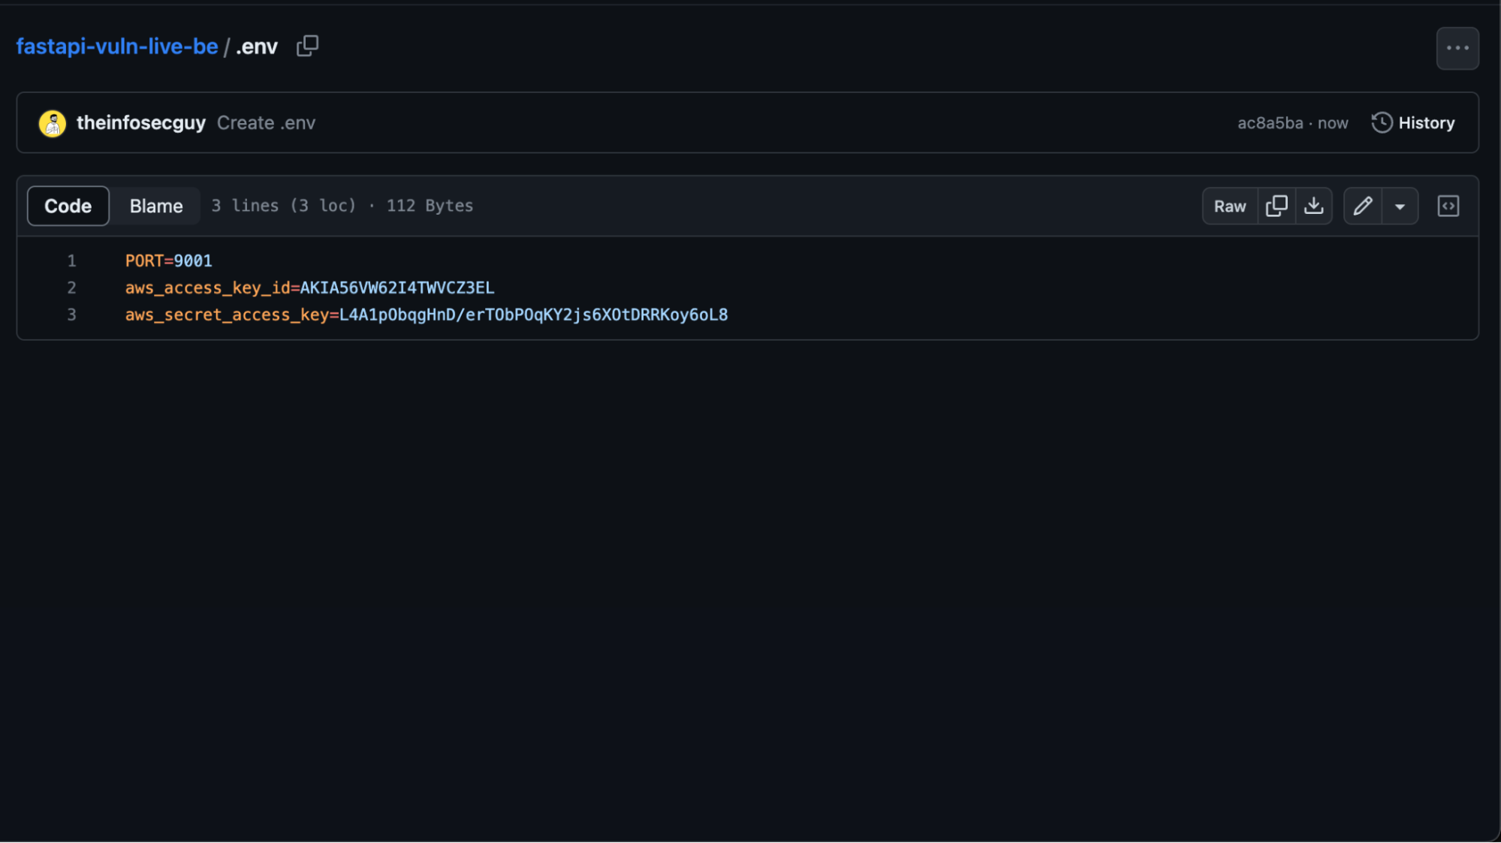Click the code symbol icon on right
The image size is (1501, 843).
(1449, 205)
